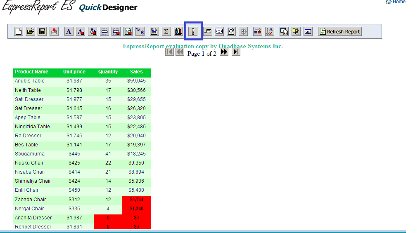Open the sigma aggregation icon
This screenshot has width=420, height=233.
[166, 32]
